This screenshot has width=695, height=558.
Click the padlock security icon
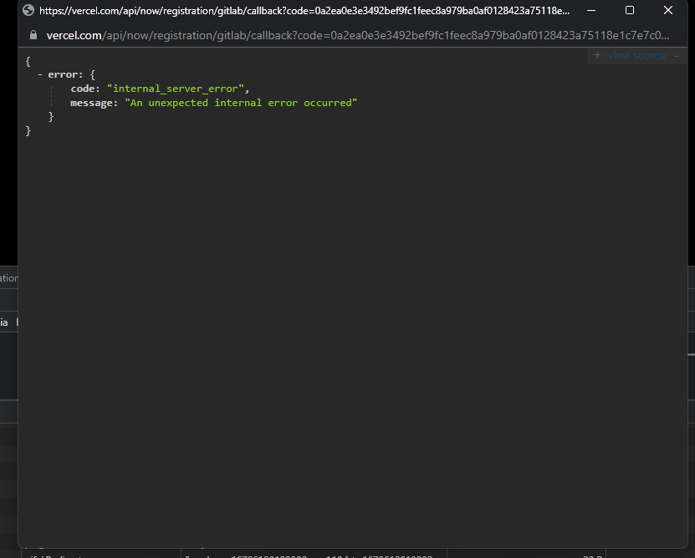[33, 35]
